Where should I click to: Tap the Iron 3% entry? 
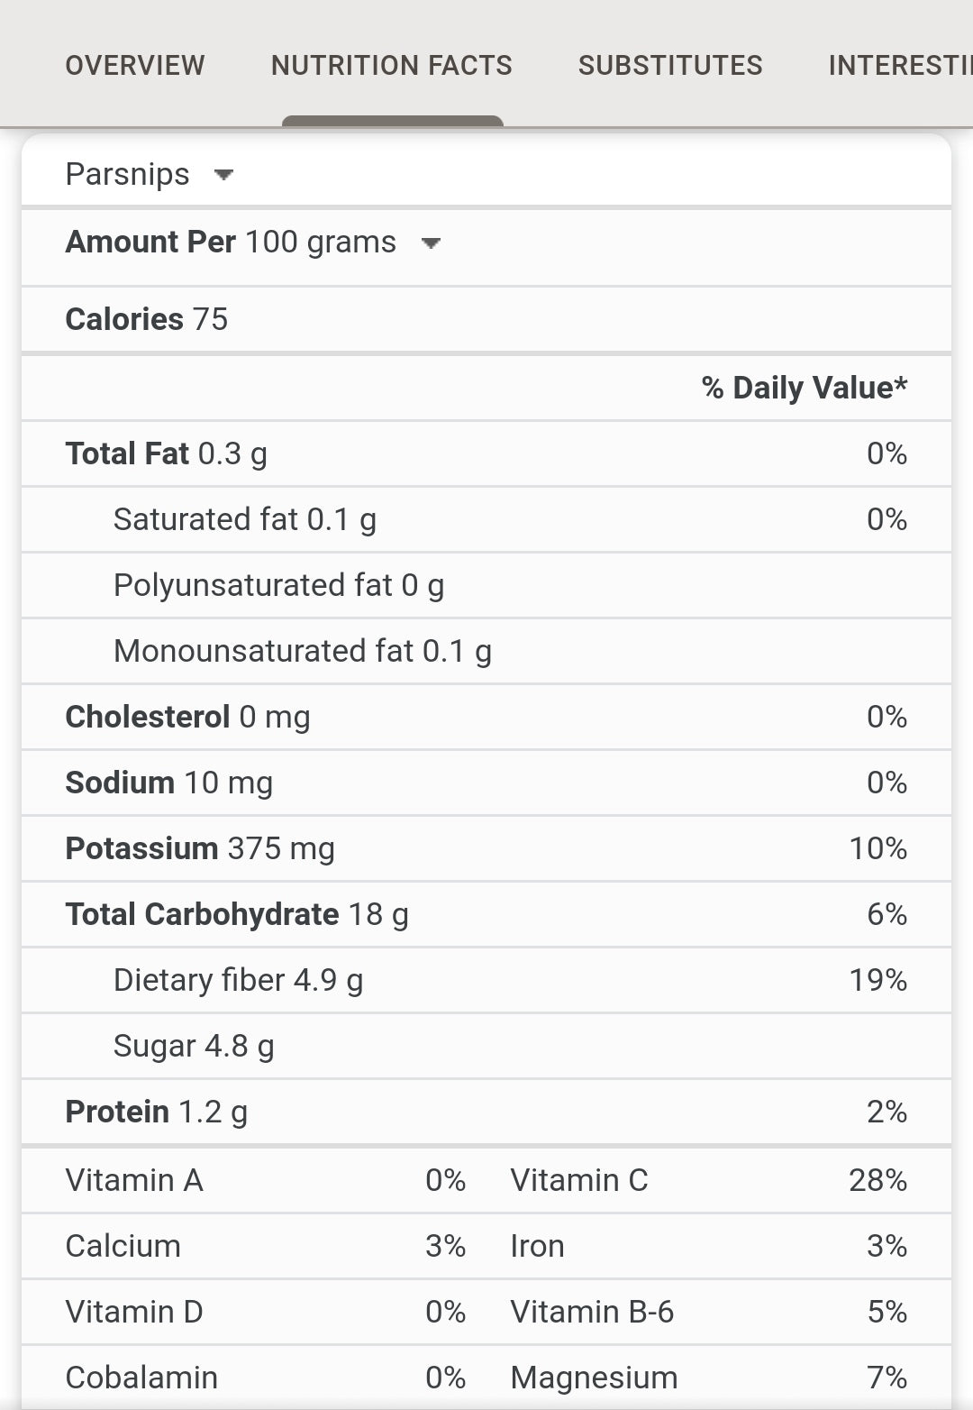point(707,1246)
